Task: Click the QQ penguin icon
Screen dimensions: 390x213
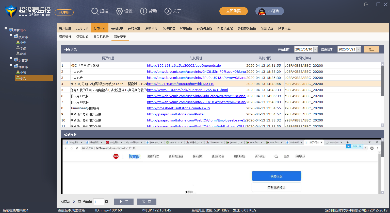Action: click(262, 11)
